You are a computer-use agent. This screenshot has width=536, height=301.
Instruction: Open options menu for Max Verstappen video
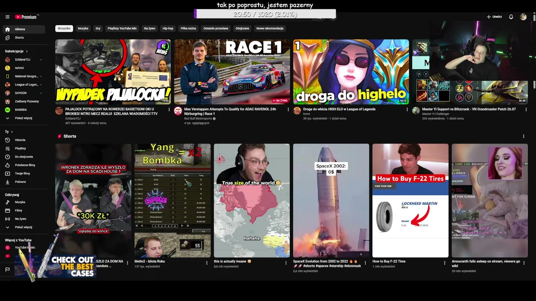[x=288, y=110]
